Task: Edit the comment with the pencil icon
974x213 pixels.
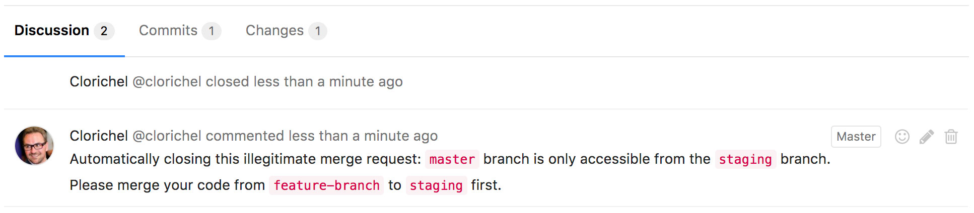Action: point(927,137)
